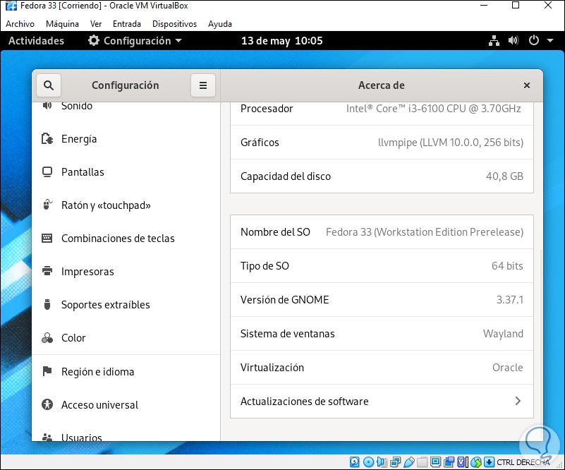This screenshot has width=565, height=470.
Task: Open Acceso universal settings
Action: pyautogui.click(x=126, y=405)
